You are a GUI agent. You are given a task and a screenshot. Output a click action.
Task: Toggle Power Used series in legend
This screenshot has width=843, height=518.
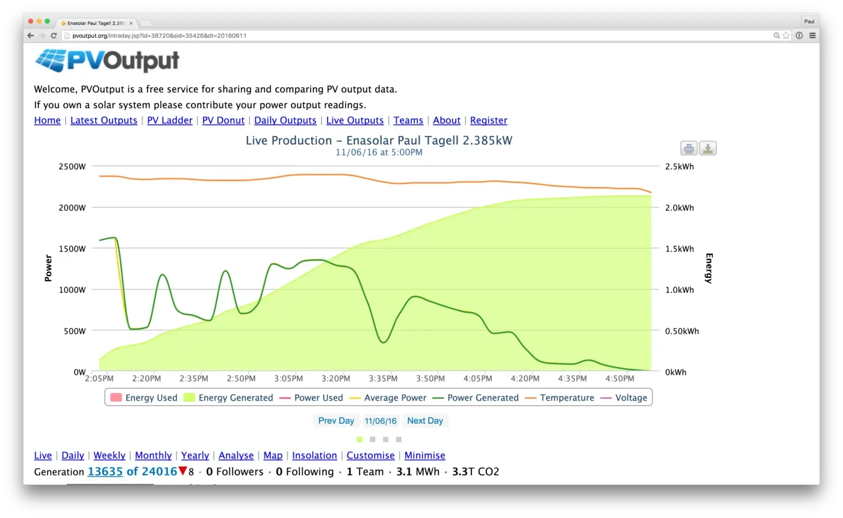(x=311, y=398)
